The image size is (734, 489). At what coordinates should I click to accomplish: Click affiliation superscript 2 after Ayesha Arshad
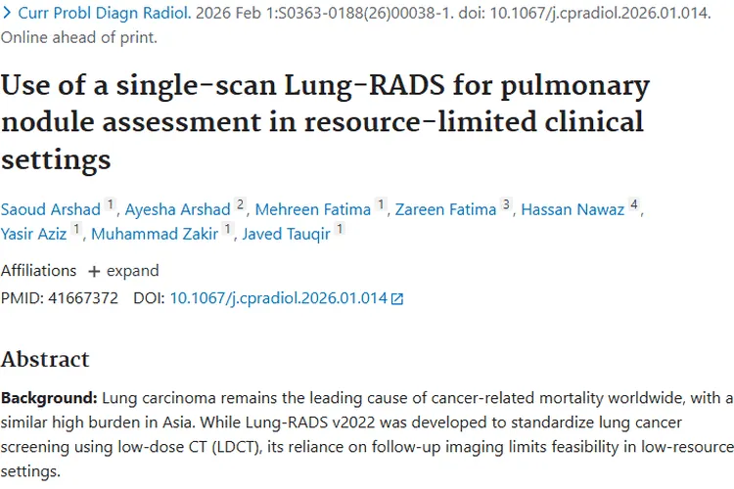pyautogui.click(x=241, y=205)
